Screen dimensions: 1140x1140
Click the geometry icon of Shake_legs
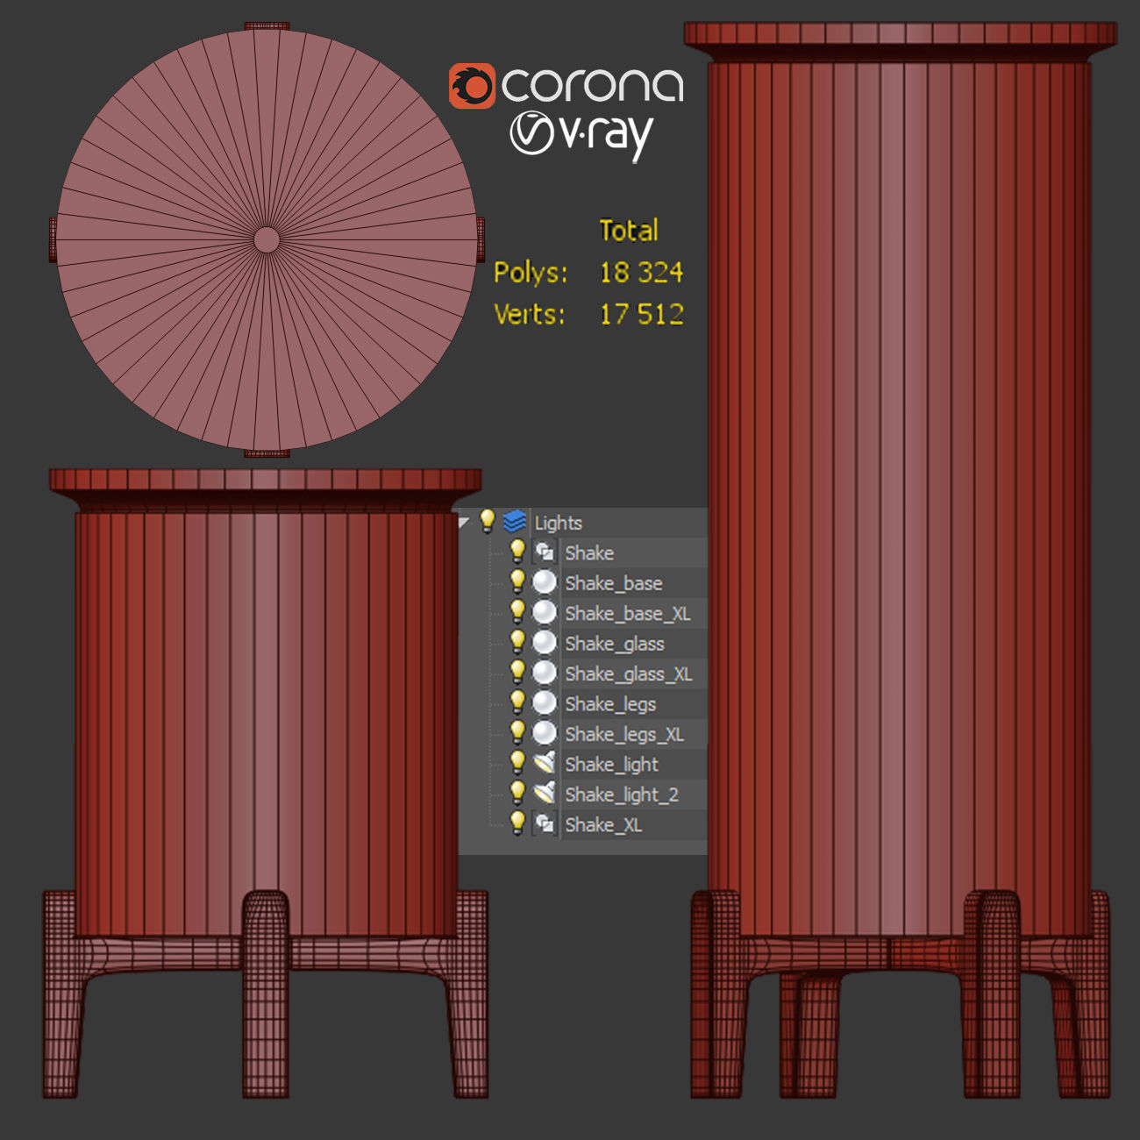pyautogui.click(x=545, y=703)
